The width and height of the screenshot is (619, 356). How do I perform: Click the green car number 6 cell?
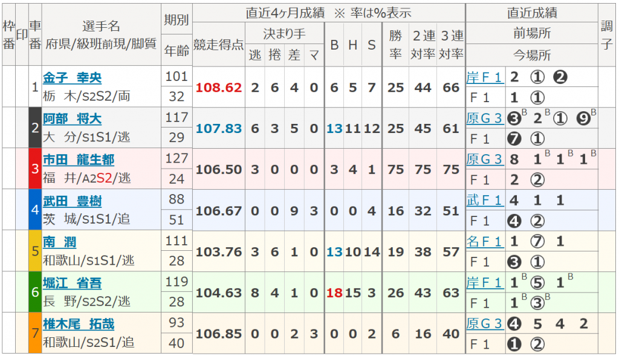pos(35,292)
